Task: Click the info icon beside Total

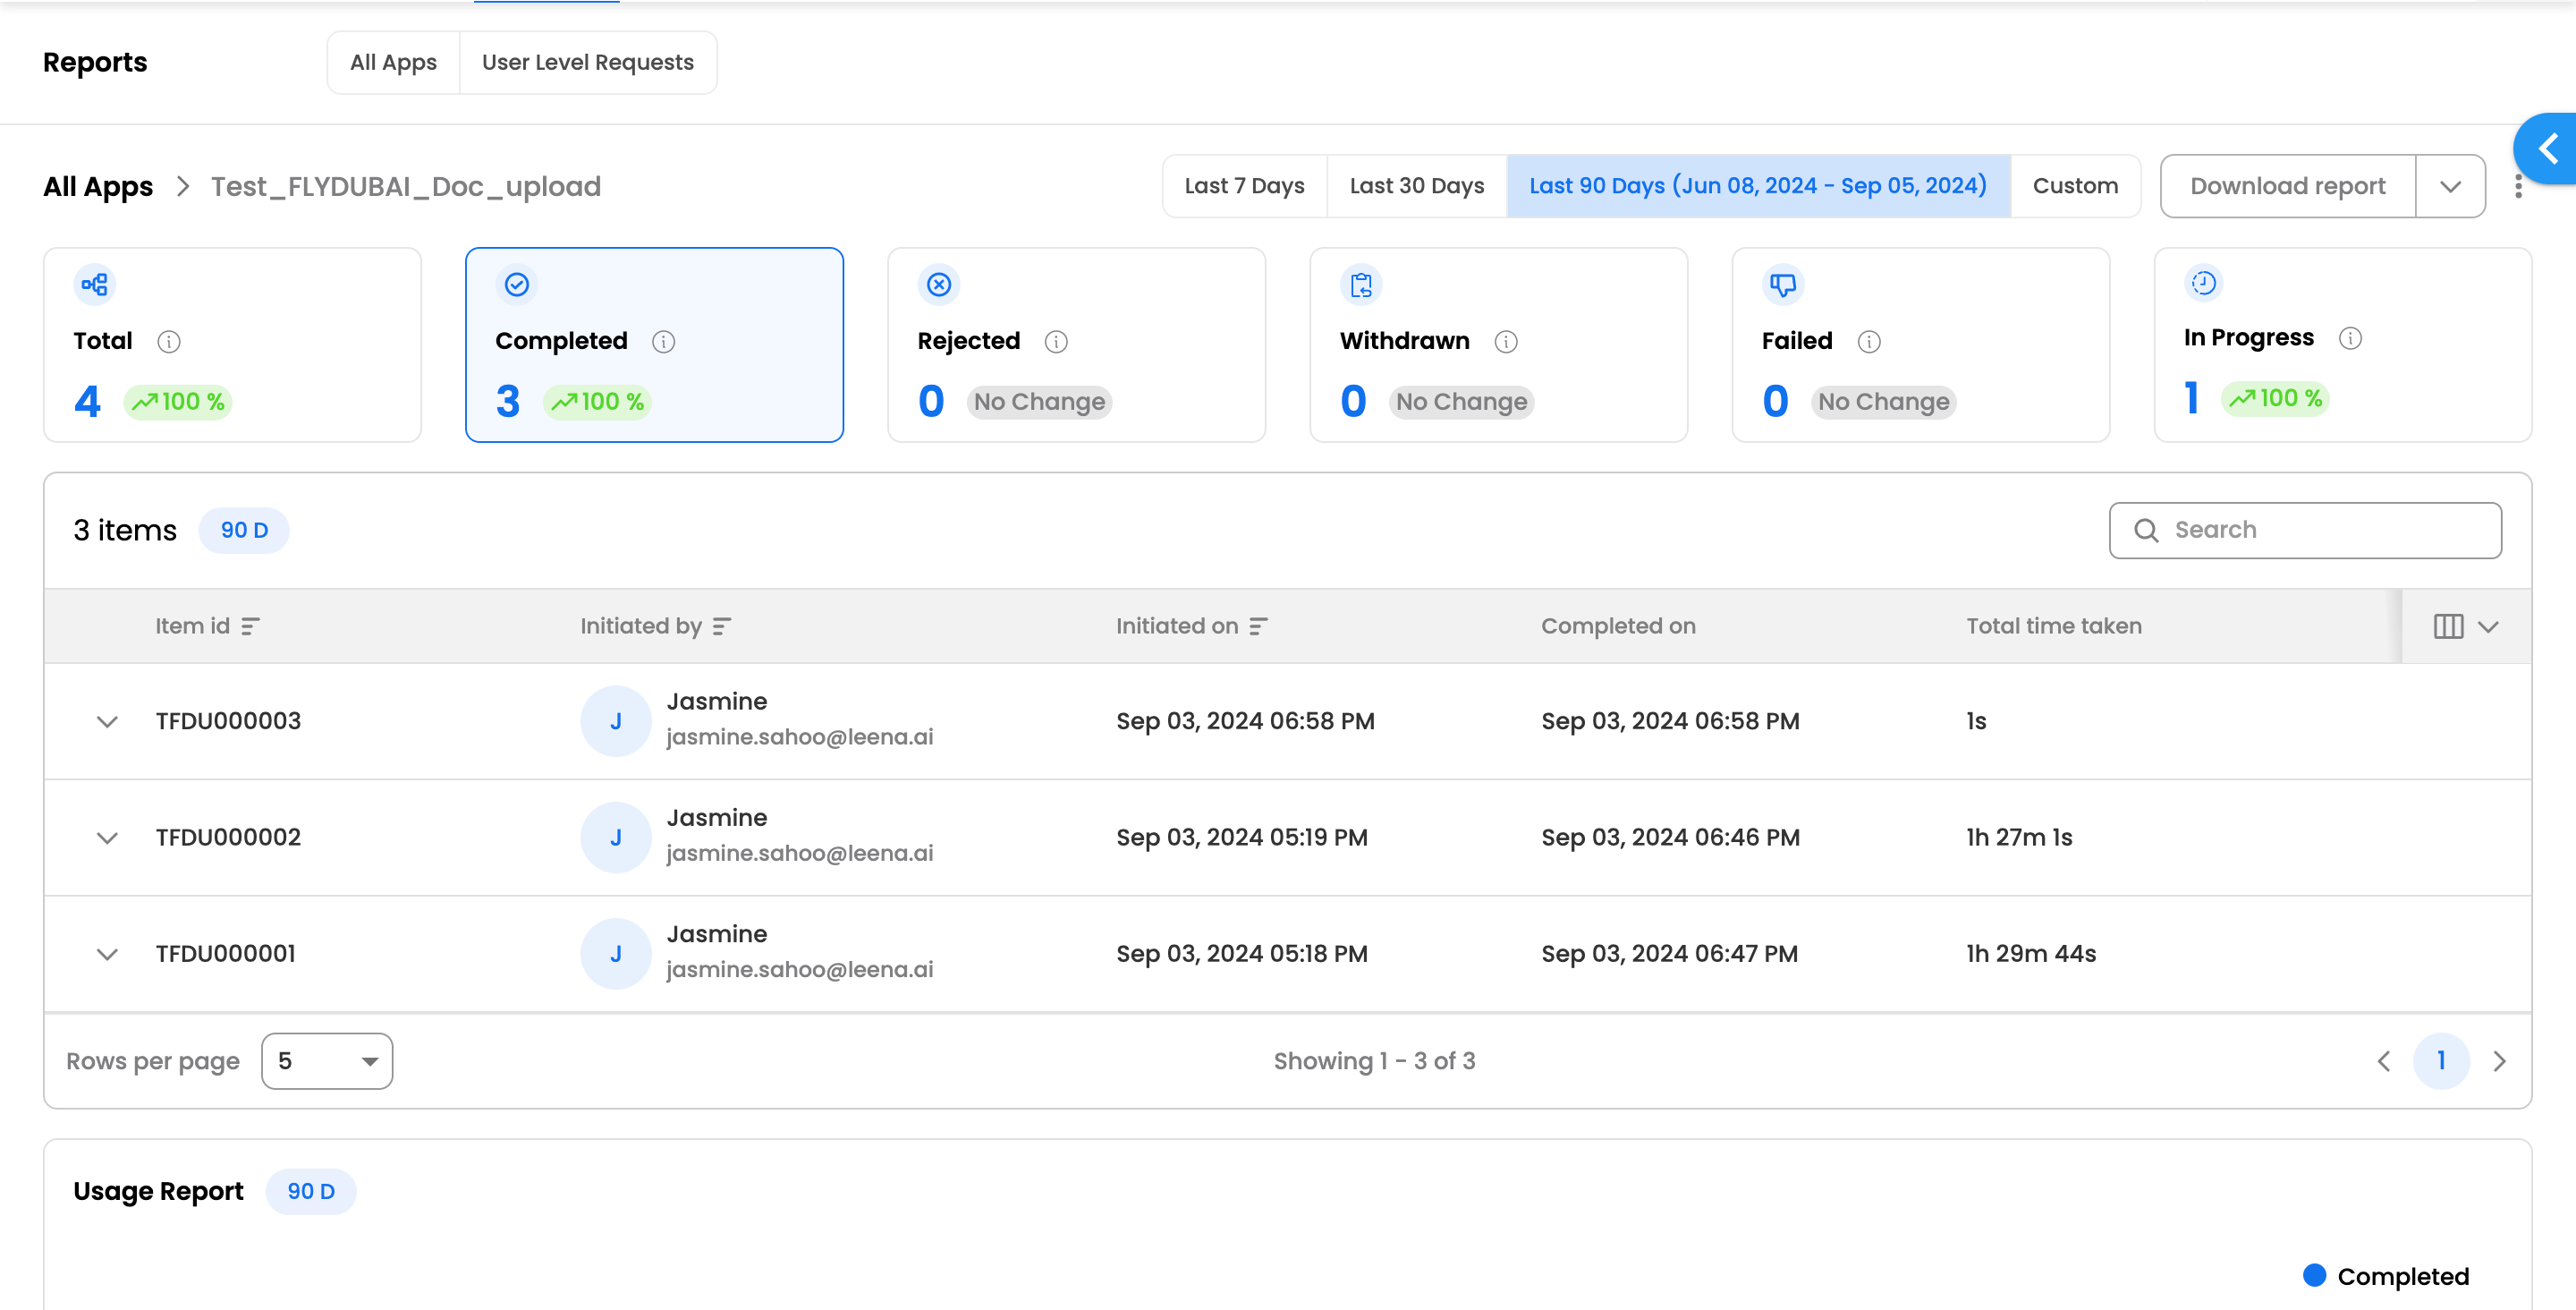Action: coord(169,341)
